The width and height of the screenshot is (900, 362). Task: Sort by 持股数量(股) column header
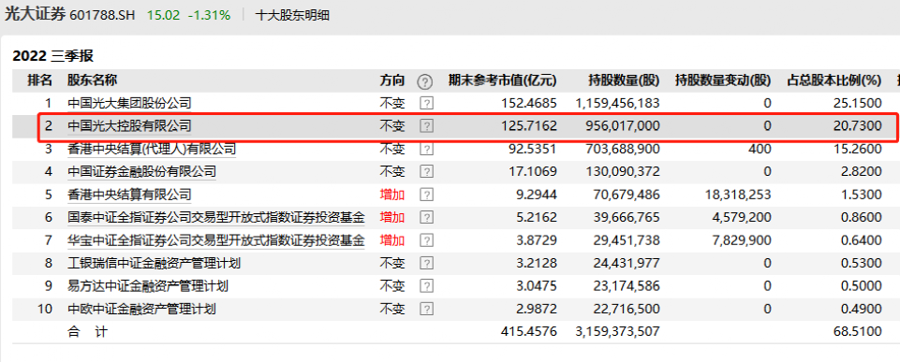tap(624, 80)
